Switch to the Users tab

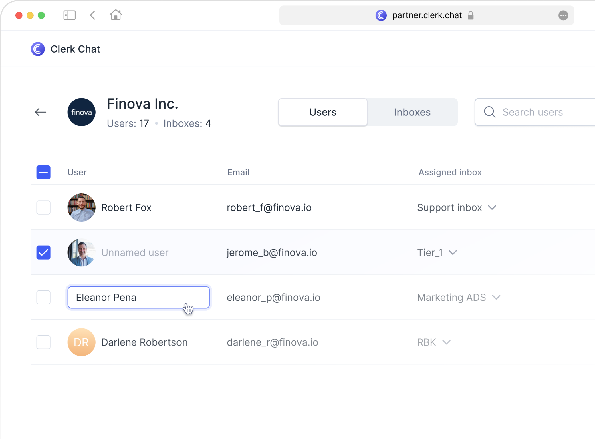tap(323, 112)
